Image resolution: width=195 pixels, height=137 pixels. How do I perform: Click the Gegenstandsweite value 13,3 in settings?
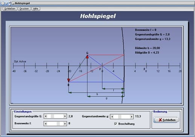click(x=138, y=116)
